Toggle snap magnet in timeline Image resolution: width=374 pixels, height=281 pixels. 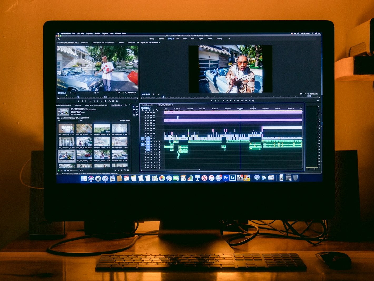point(146,110)
